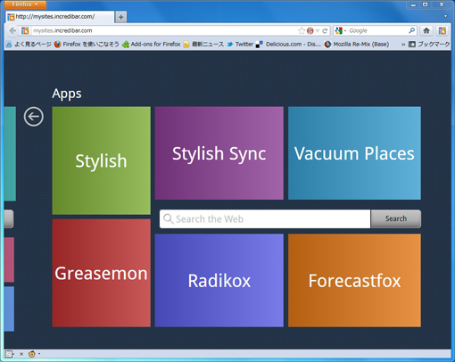
Task: Open the Twitter bookmark
Action: [x=240, y=45]
